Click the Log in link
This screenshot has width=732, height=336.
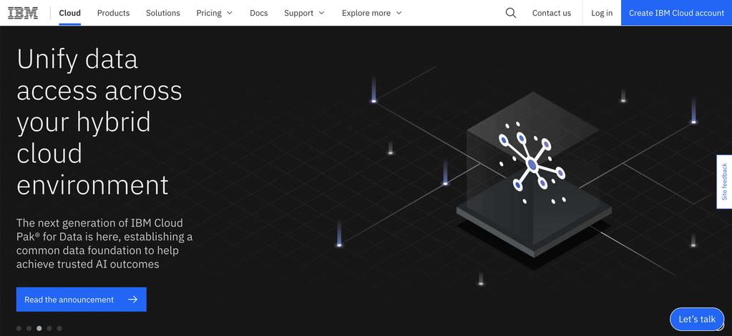pos(602,13)
